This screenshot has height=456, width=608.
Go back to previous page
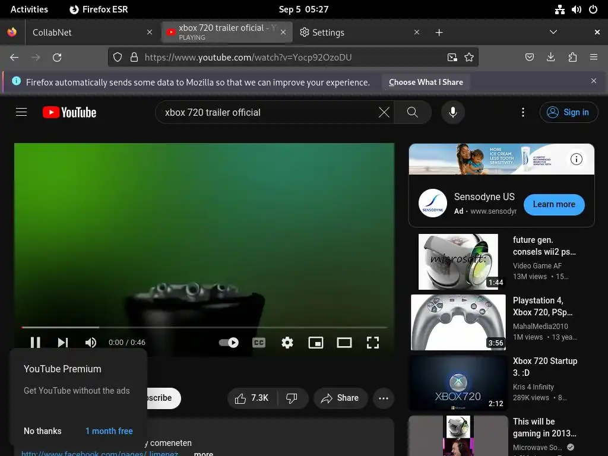click(14, 58)
